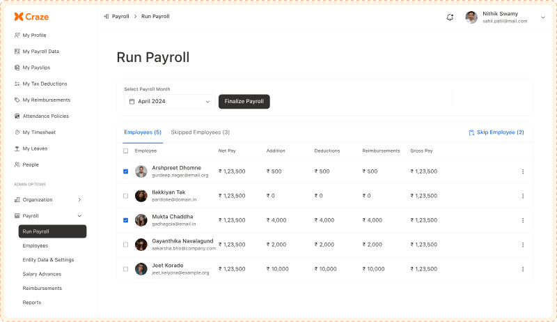This screenshot has width=557, height=322.
Task: Click Ilakkiyan Tak name
Action: click(x=168, y=192)
